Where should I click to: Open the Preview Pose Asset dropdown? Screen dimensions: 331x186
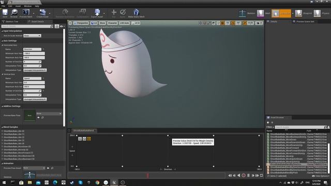(x=34, y=168)
